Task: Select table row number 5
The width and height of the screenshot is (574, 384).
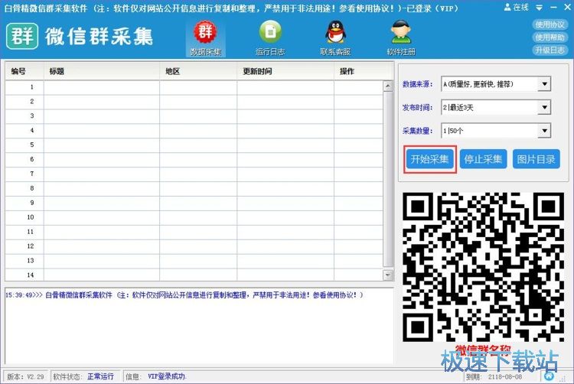Action: pos(194,145)
